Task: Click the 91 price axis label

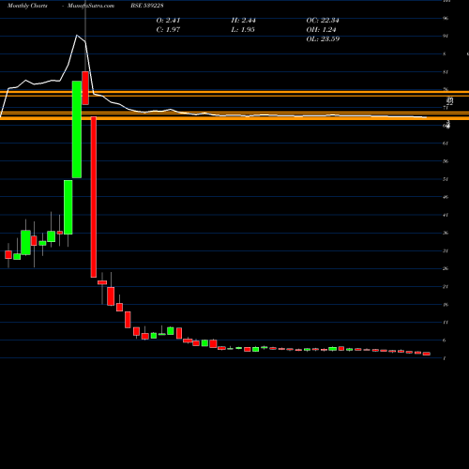Action: pyautogui.click(x=446, y=36)
